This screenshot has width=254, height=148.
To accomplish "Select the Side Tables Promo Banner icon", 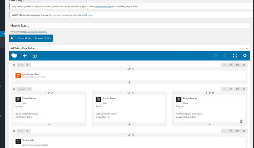I will [98, 99].
